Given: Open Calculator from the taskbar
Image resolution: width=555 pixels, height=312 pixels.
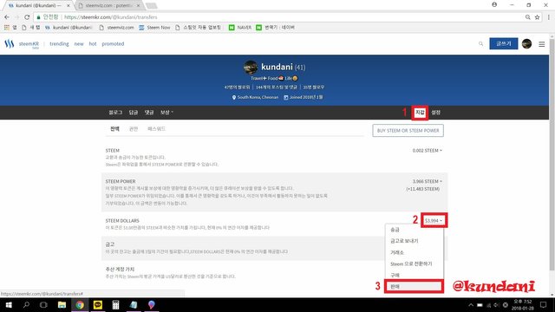Looking at the screenshot, I should tap(115, 304).
